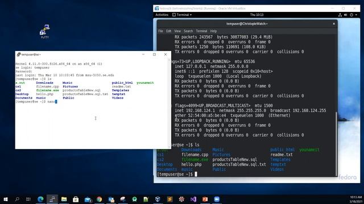The height and width of the screenshot is (204, 364).
Task: Click Templates in PuTTY listing
Action: (121, 91)
